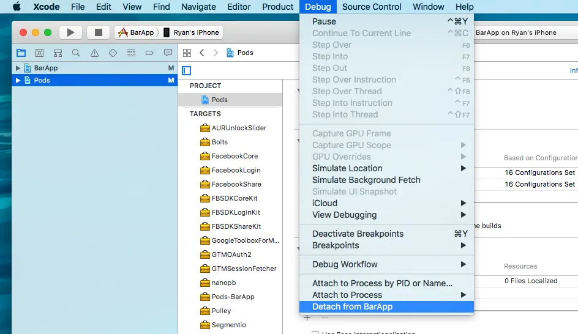Choose Pause in Debug menu
This screenshot has height=334, width=578.
pyautogui.click(x=386, y=21)
